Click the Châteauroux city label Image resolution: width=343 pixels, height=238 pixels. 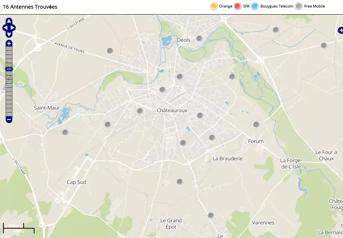[171, 110]
